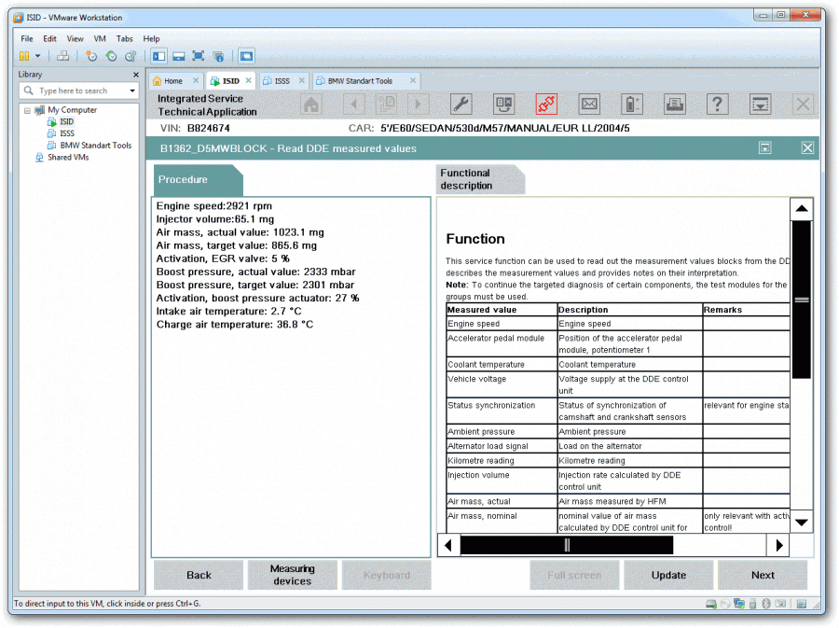Open the File menu
This screenshot has width=839, height=628.
27,38
